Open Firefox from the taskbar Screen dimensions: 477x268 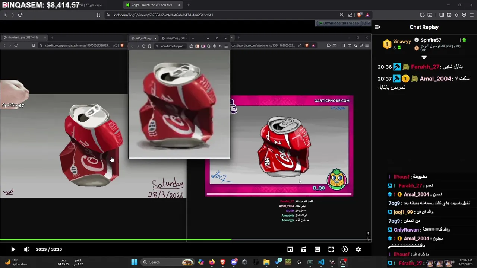click(212, 262)
